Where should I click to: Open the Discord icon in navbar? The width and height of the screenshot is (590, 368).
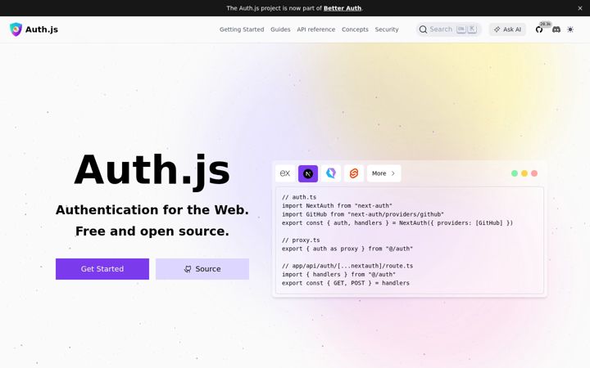556,29
